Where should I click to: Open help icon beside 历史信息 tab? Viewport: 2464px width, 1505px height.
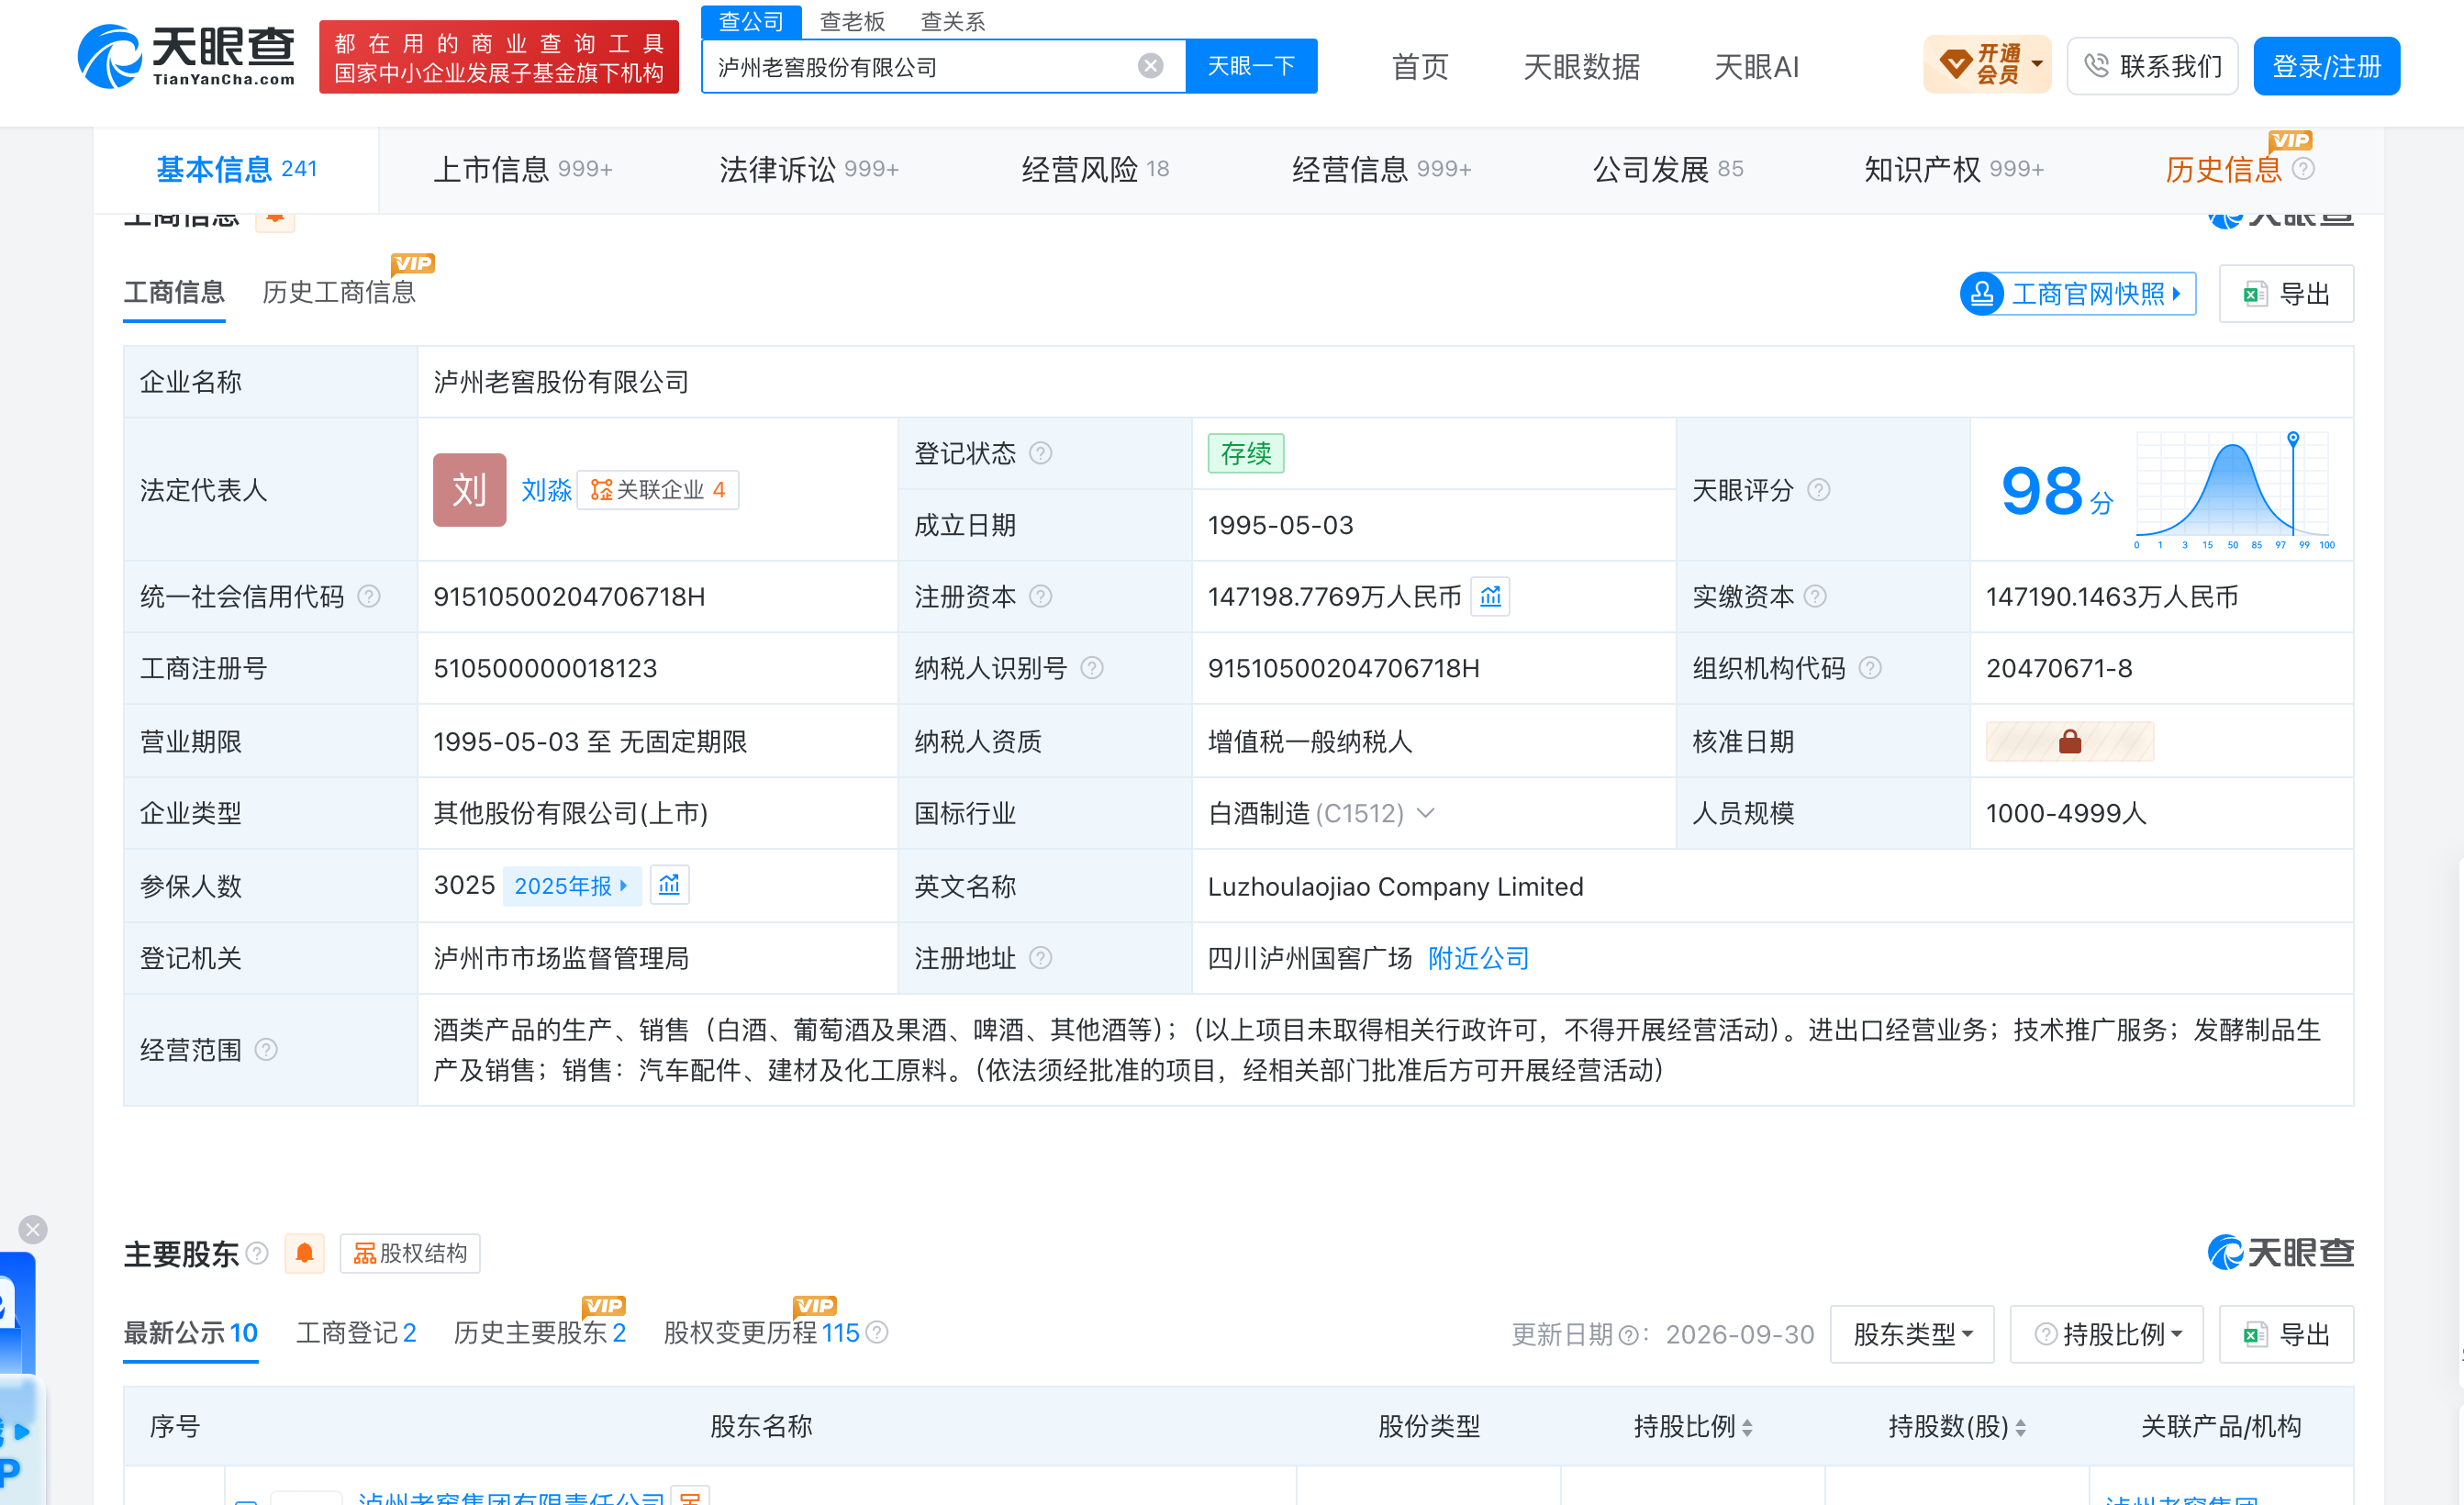point(2303,169)
